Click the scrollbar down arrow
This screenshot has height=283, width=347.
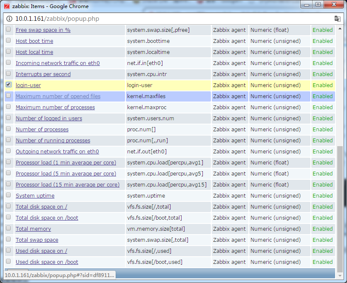pos(340,275)
